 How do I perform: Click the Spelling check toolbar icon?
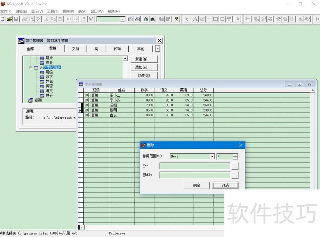pos(38,19)
